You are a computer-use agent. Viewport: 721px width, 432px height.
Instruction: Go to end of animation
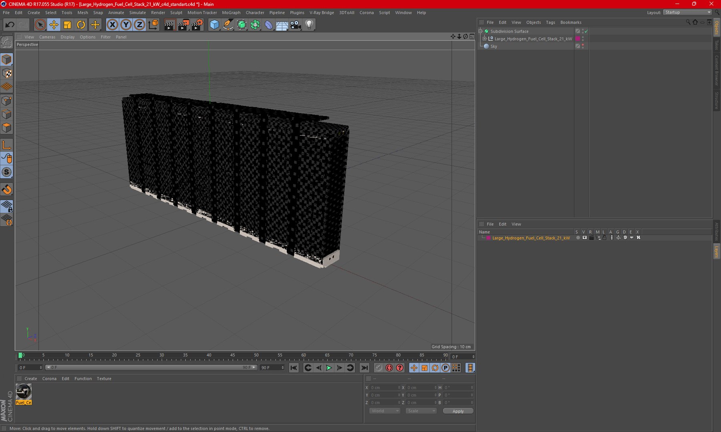364,368
